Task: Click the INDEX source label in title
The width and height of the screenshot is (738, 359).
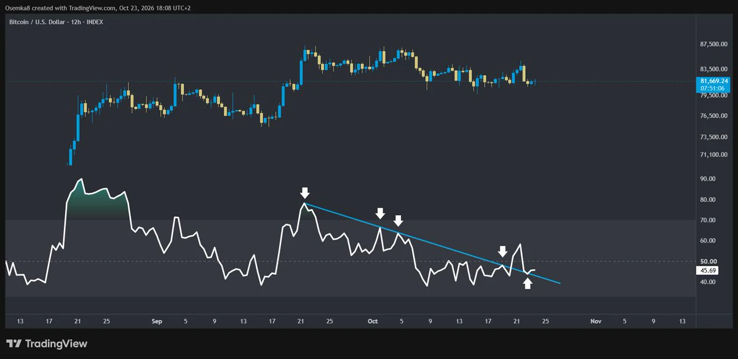Action: click(x=94, y=22)
